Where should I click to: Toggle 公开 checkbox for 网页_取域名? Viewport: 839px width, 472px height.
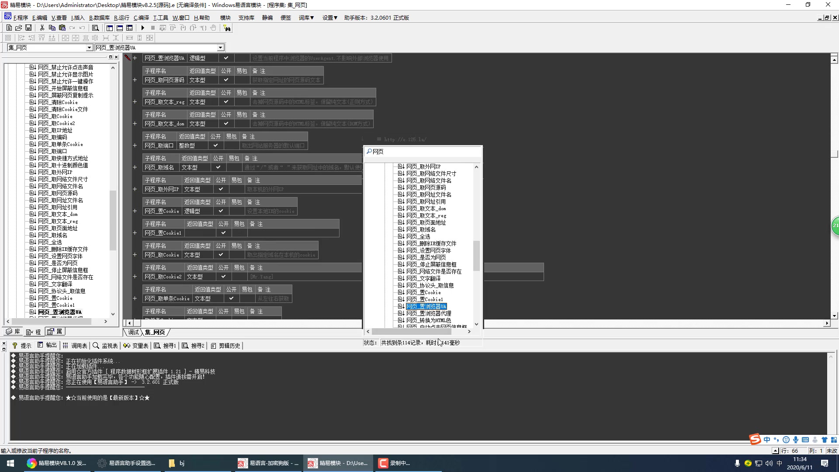coord(218,167)
